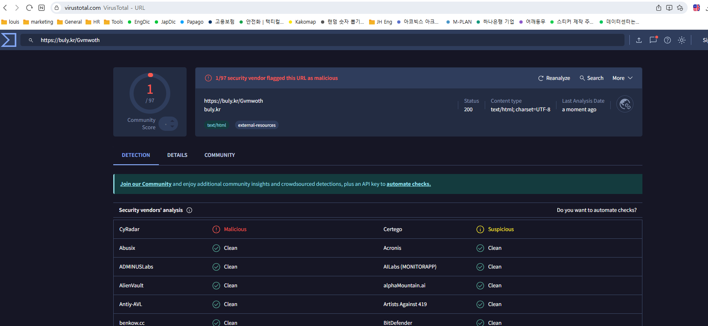Switch to the DETAILS tab

click(x=177, y=155)
